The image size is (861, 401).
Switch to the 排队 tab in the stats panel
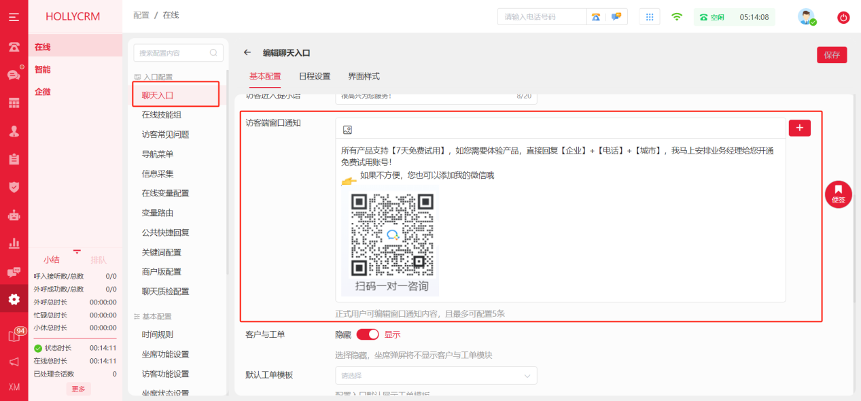point(99,260)
